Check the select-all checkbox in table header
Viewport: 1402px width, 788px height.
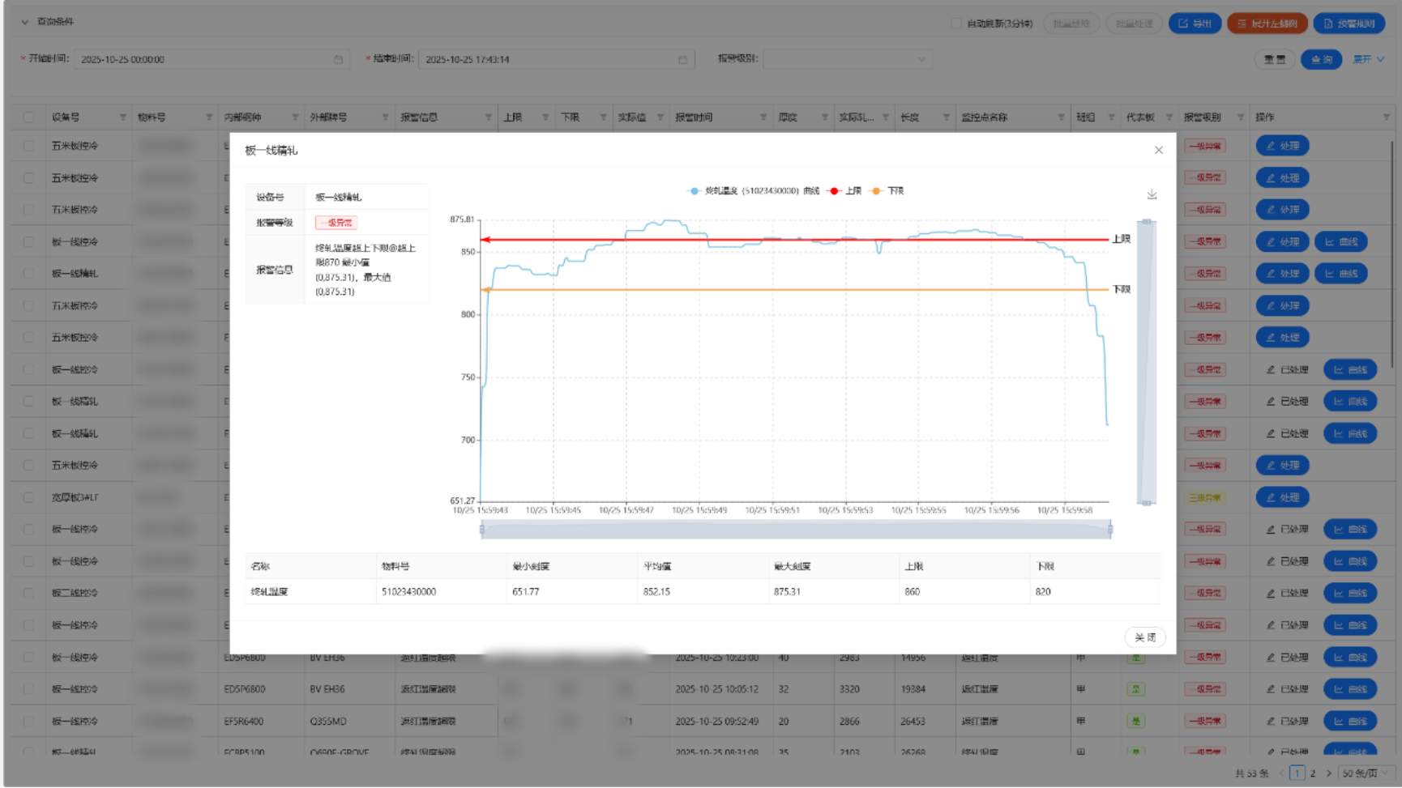tap(28, 117)
